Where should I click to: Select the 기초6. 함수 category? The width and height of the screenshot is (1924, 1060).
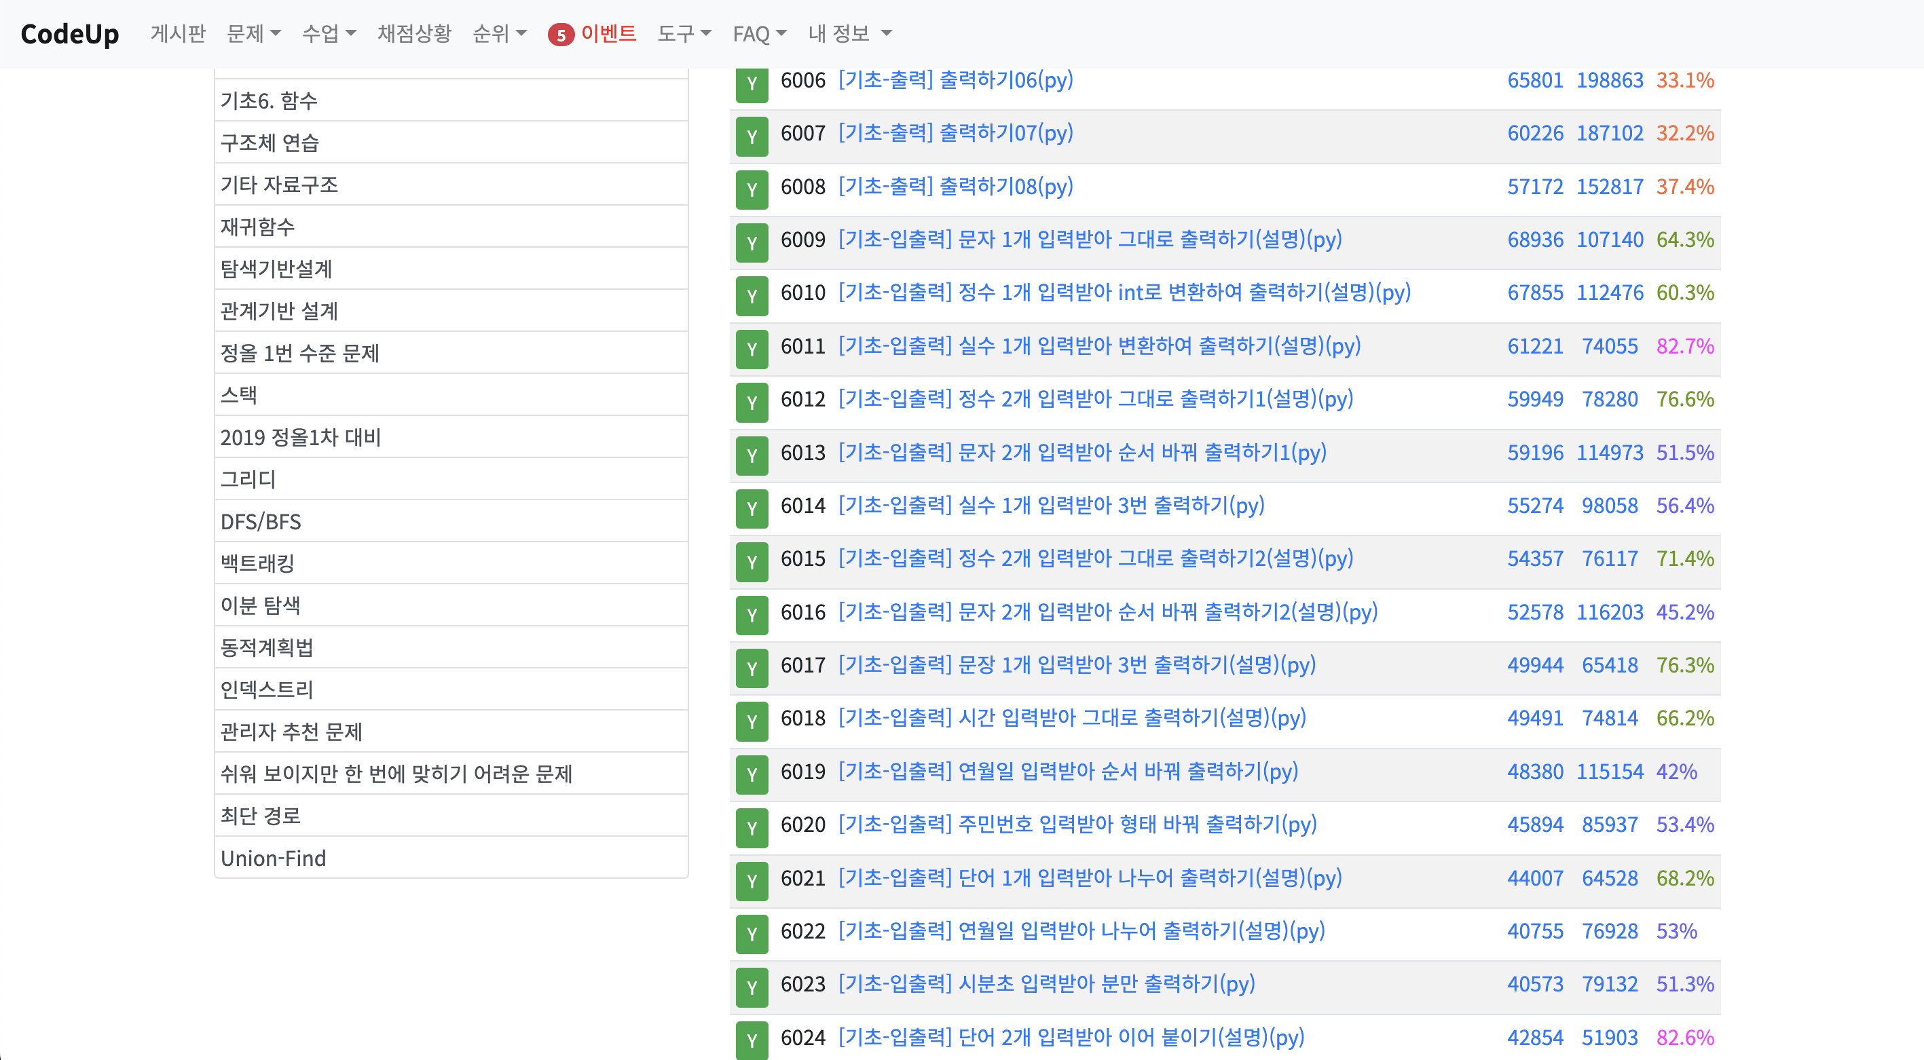pos(451,100)
